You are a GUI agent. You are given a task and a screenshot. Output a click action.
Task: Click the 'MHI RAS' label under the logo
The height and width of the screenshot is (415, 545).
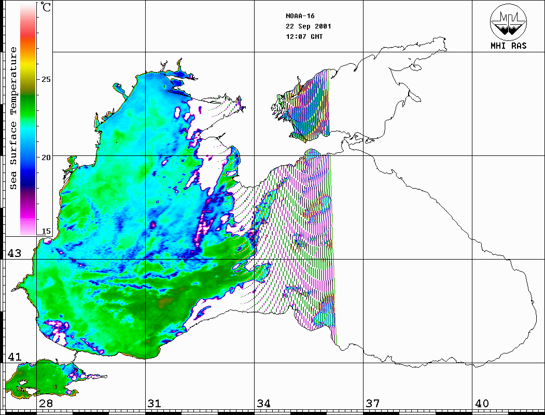508,46
